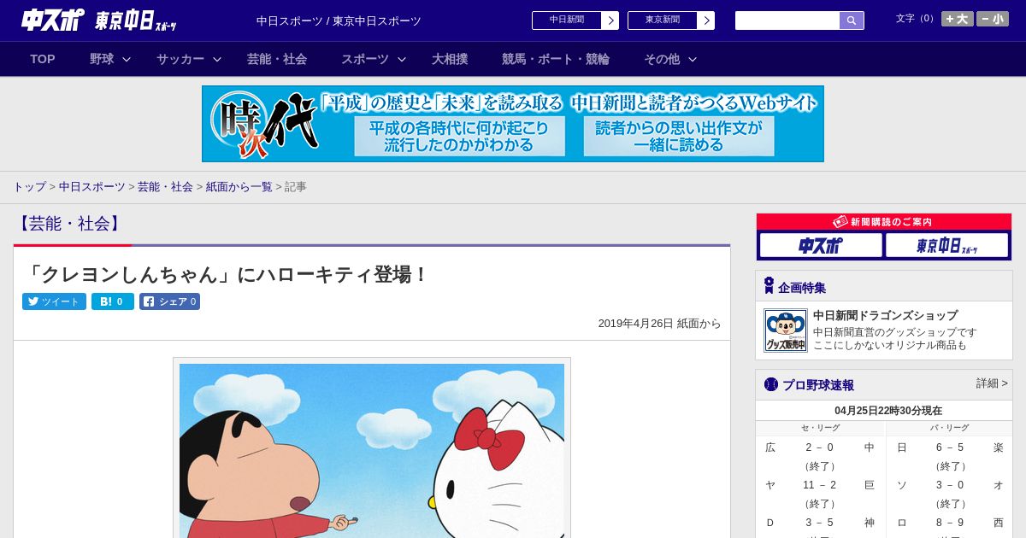This screenshot has height=538, width=1026.
Task: Click 芸能・社会 in the breadcrumb
Action: tap(165, 187)
